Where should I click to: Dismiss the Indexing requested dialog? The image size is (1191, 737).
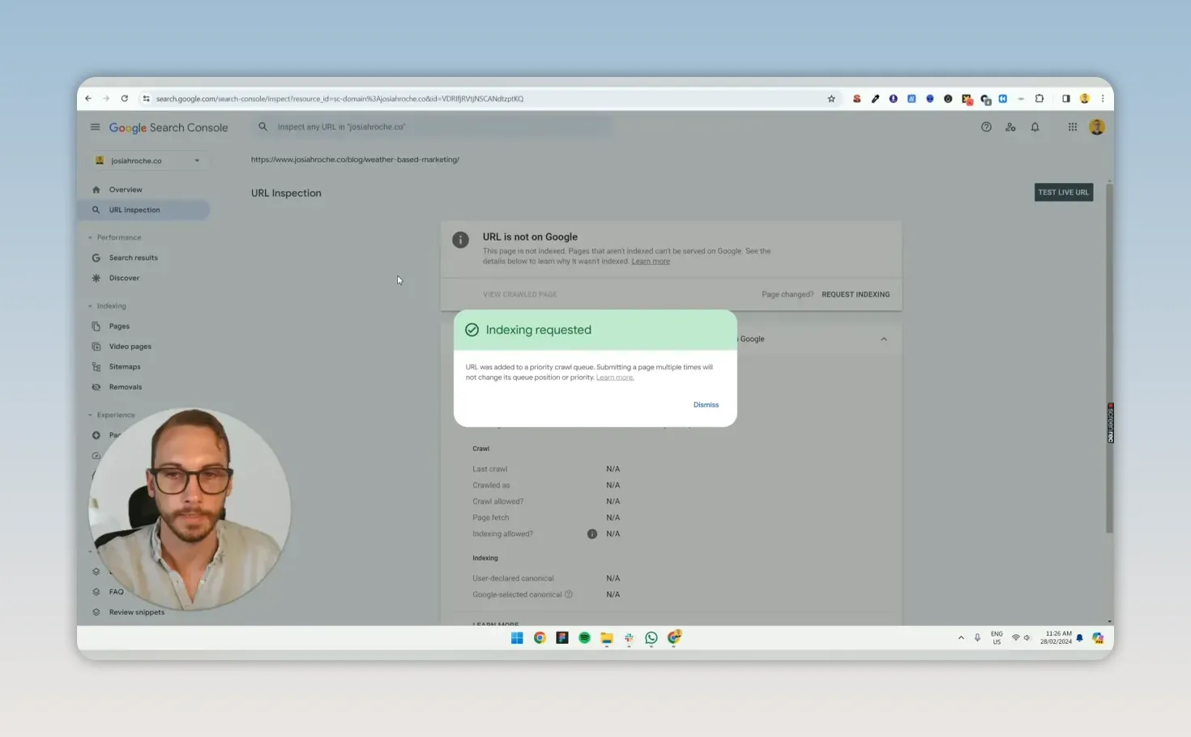(x=706, y=405)
